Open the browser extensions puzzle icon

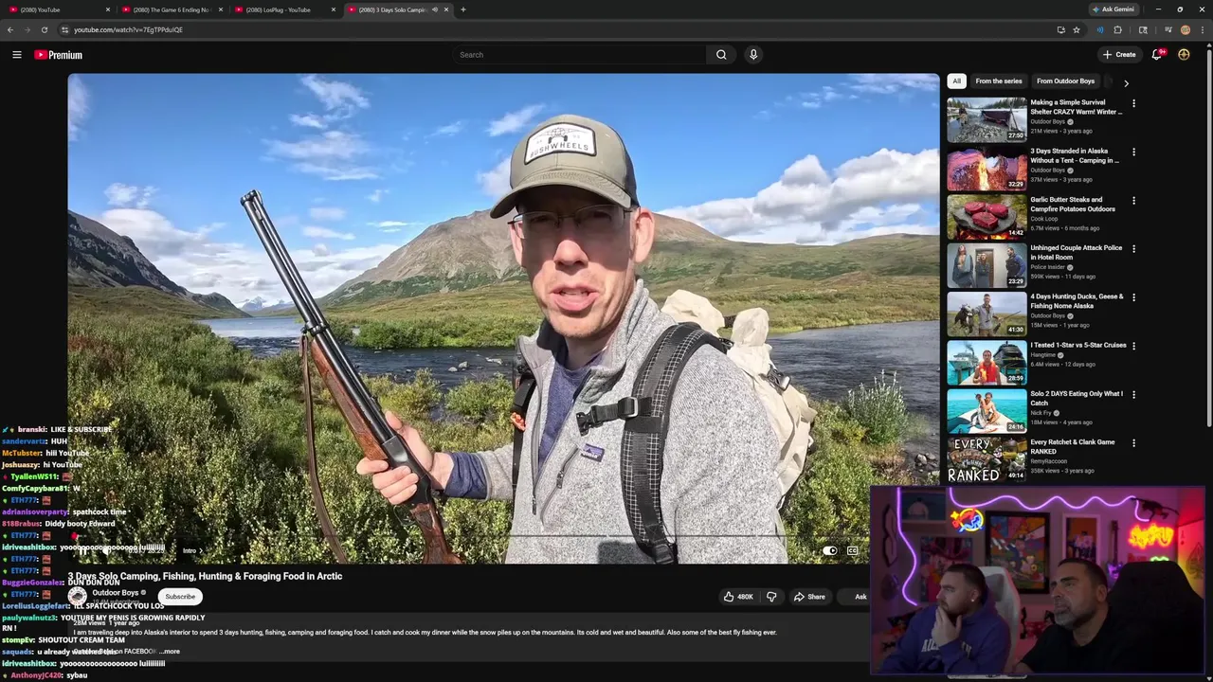[x=1118, y=29]
